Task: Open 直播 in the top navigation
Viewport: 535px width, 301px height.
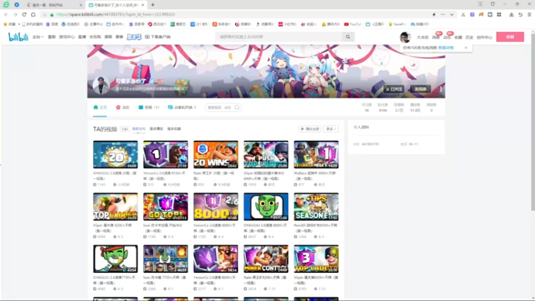Action: pos(82,37)
